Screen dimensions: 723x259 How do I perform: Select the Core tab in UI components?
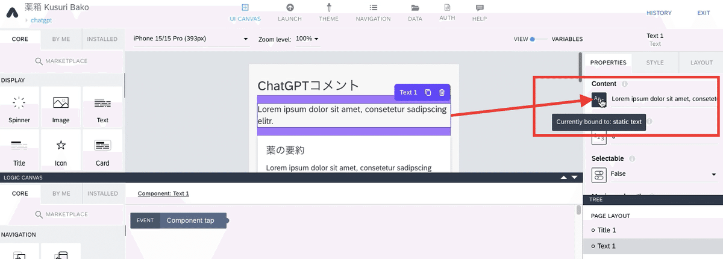click(20, 39)
